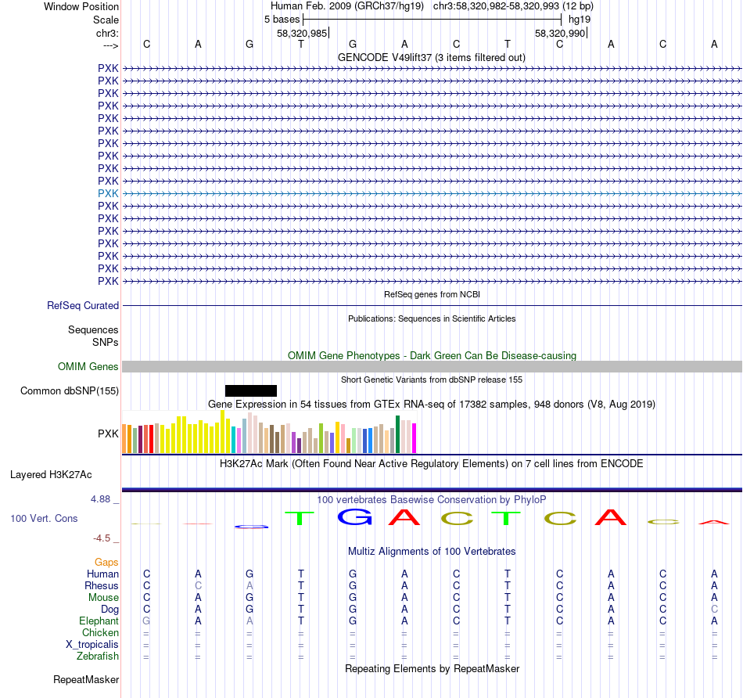Click the gray 'C' in Dog row
Screen dimensions: 743x698
pos(714,610)
